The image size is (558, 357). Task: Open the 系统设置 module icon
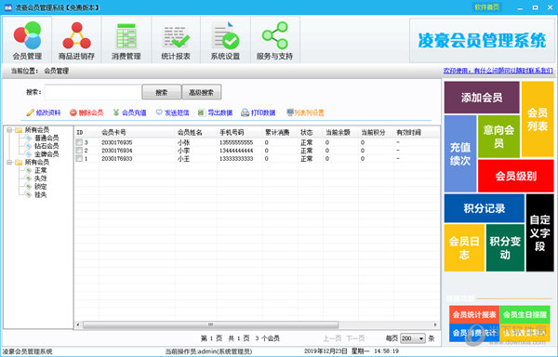point(225,40)
